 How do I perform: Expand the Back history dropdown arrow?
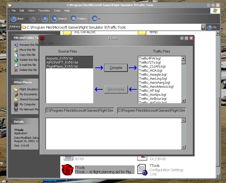click(27, 19)
